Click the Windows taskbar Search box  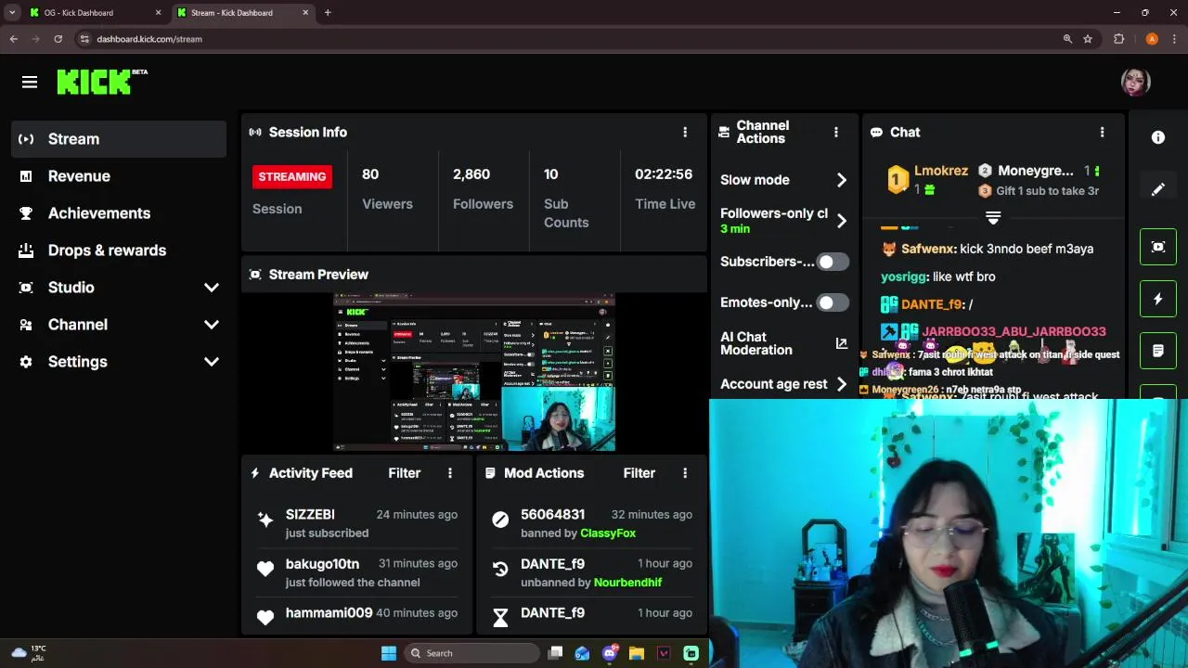click(471, 653)
